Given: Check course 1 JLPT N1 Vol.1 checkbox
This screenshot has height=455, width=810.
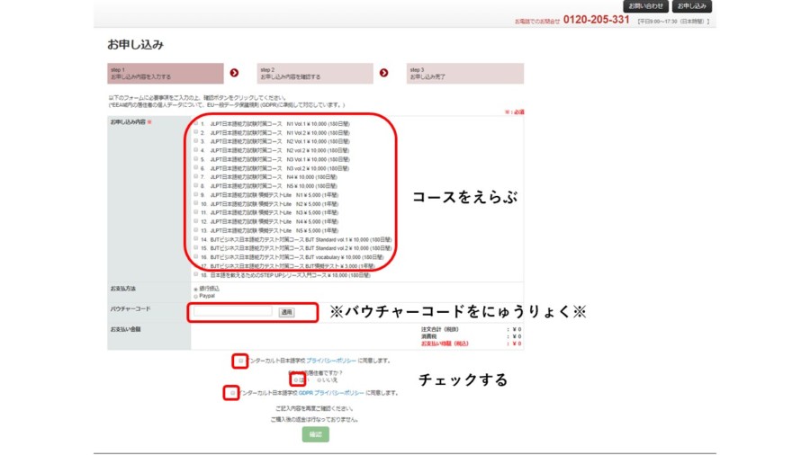Looking at the screenshot, I should [196, 123].
